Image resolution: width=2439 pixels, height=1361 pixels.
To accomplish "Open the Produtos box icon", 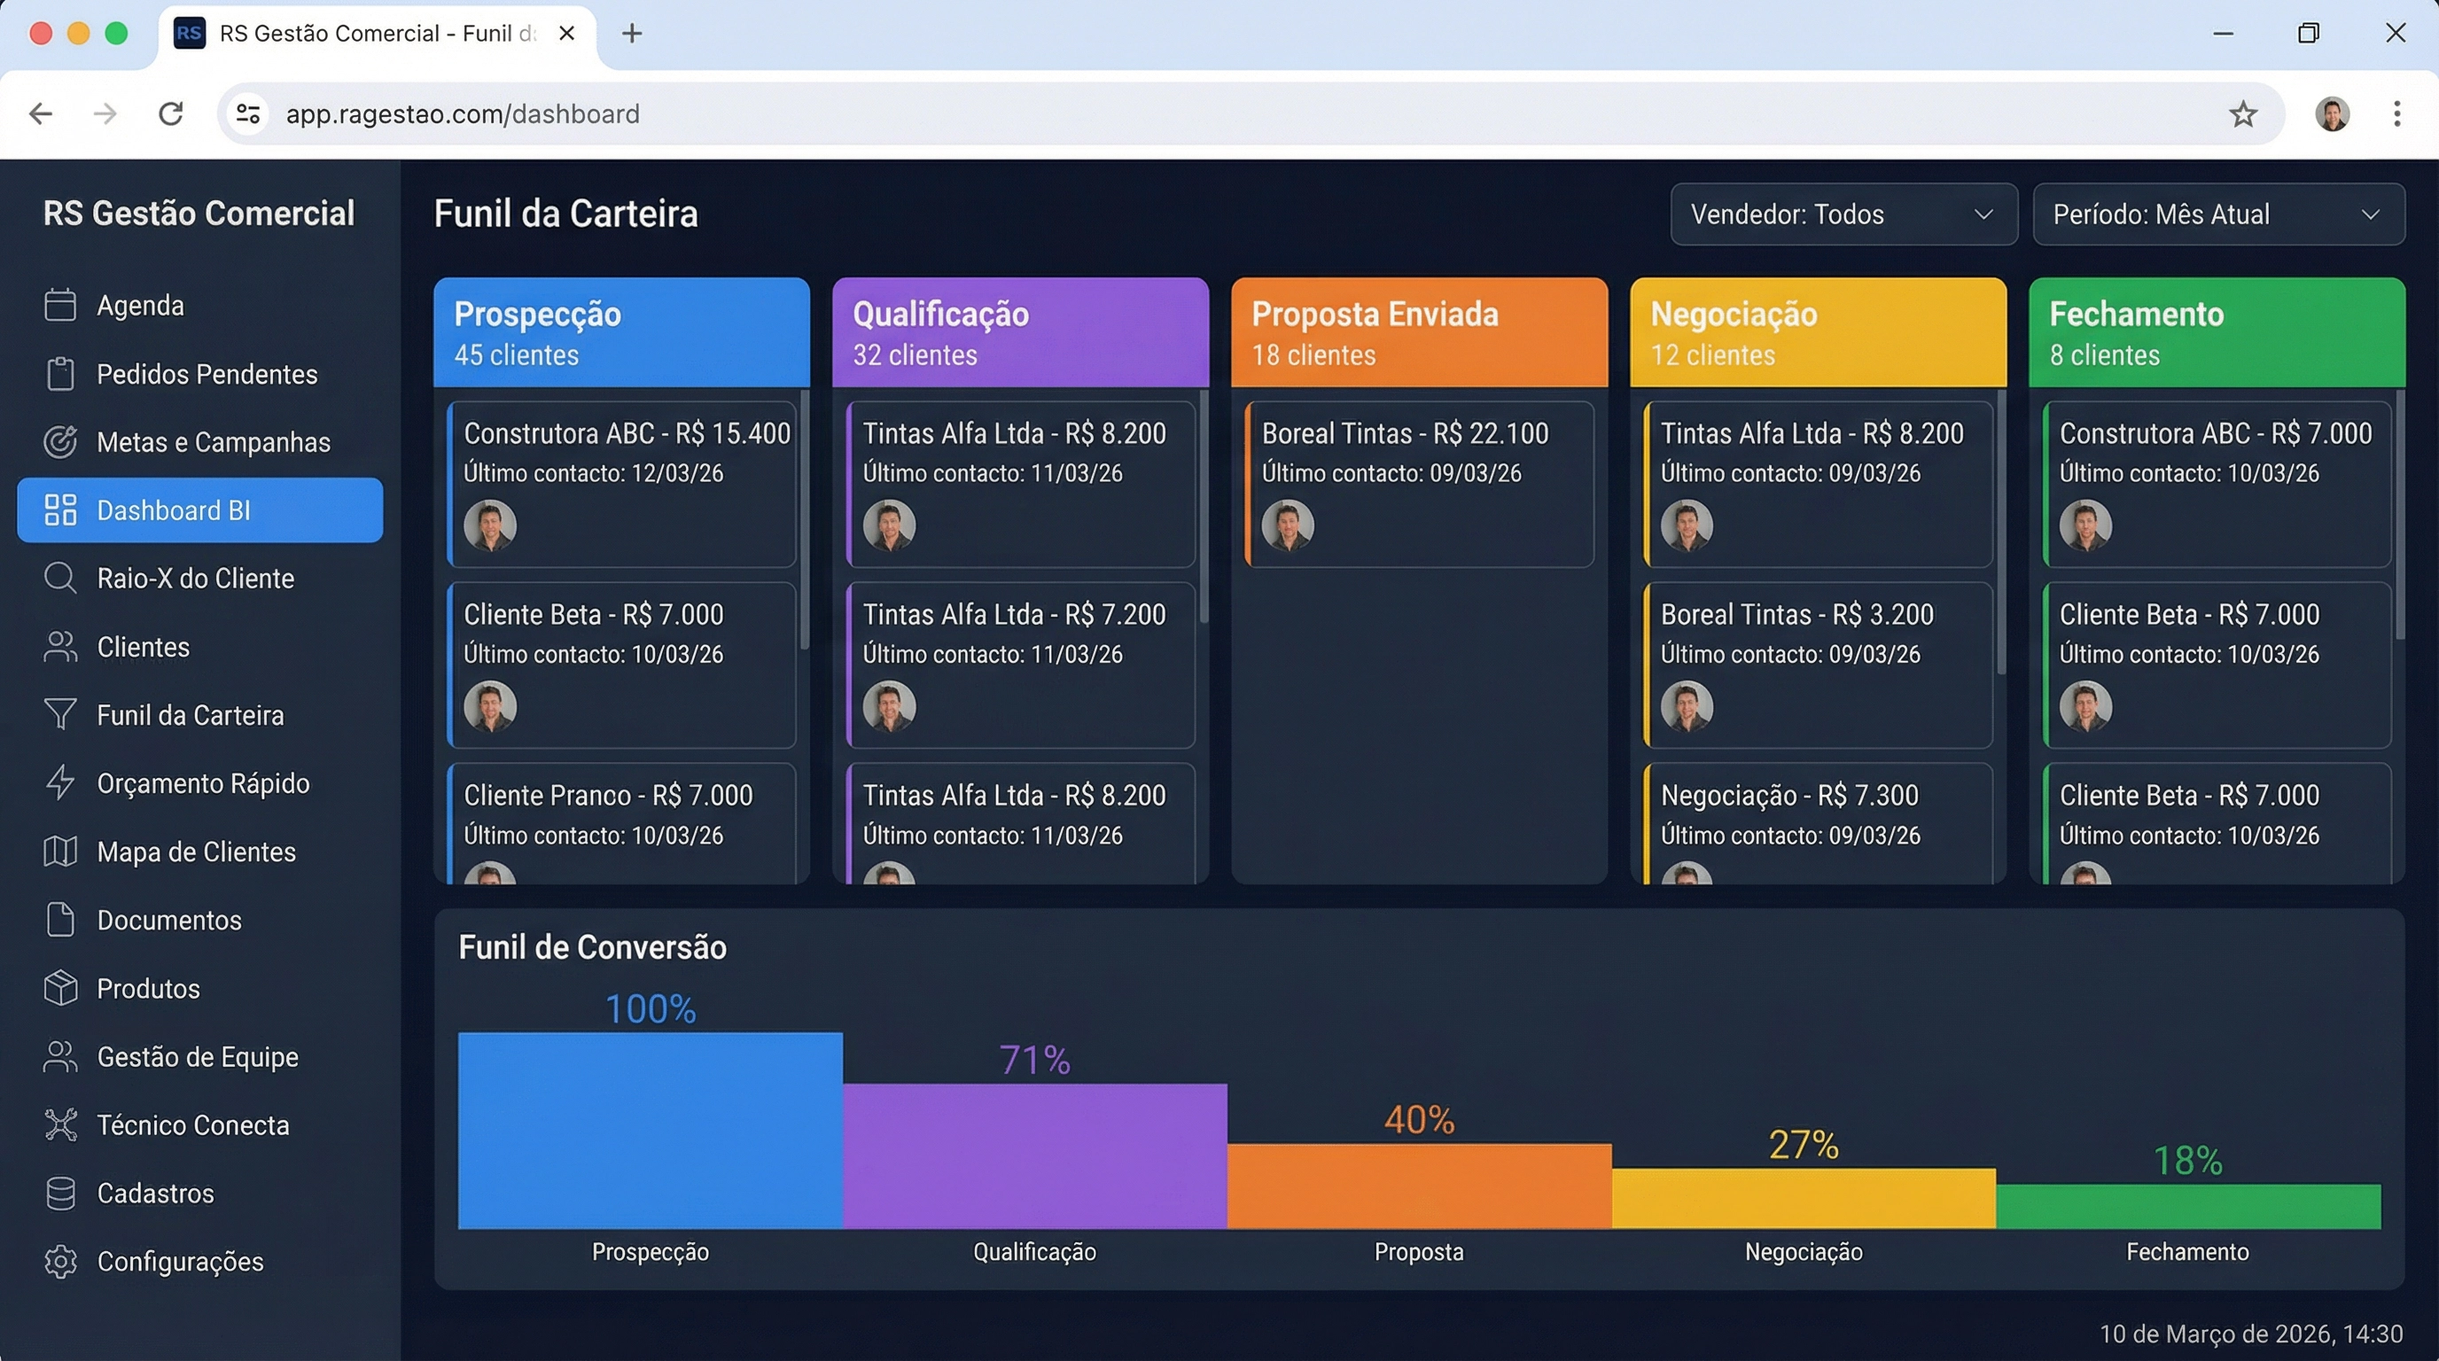I will pos(59,988).
